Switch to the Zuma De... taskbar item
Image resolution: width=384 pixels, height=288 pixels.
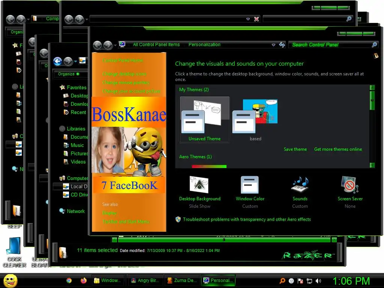(x=182, y=280)
